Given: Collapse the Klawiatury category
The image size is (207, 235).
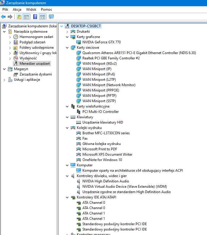Looking at the screenshot, I should tap(67, 117).
